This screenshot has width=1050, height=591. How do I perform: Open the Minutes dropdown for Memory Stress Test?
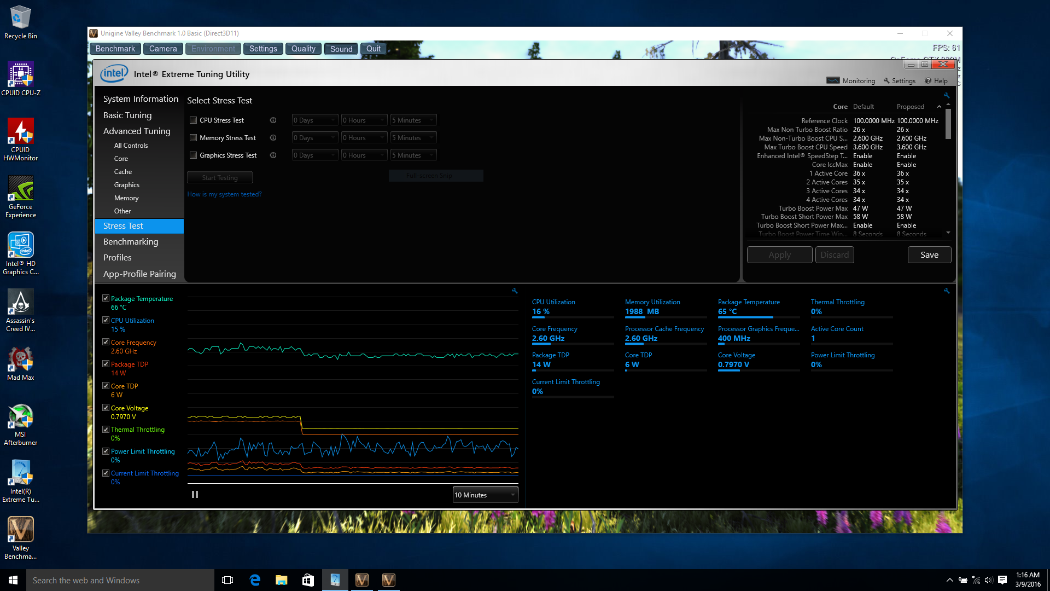coord(413,138)
